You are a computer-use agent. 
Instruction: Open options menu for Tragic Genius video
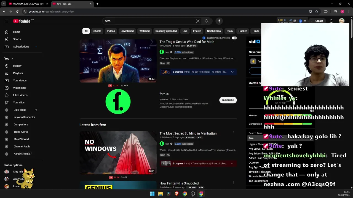click(x=233, y=41)
